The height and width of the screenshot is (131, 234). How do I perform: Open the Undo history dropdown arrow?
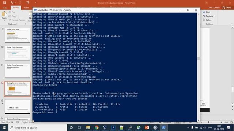[15, 3]
